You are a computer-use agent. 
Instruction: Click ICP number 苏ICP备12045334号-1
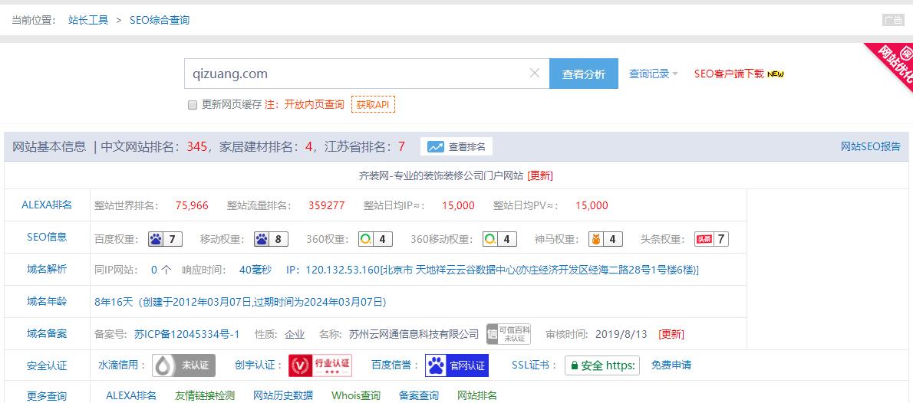coord(187,334)
